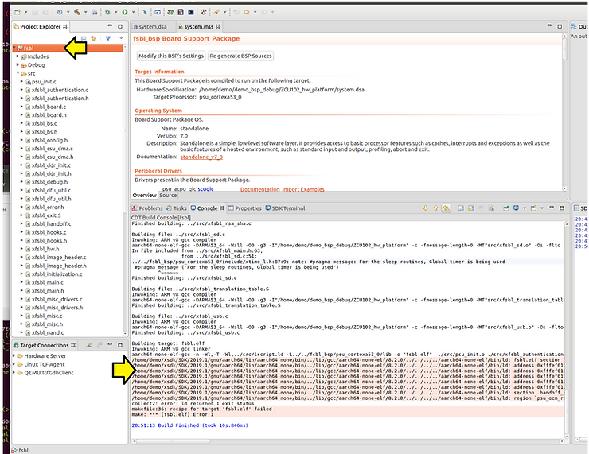Open the Tasks tab
This screenshot has width=589, height=454.
tap(177, 208)
